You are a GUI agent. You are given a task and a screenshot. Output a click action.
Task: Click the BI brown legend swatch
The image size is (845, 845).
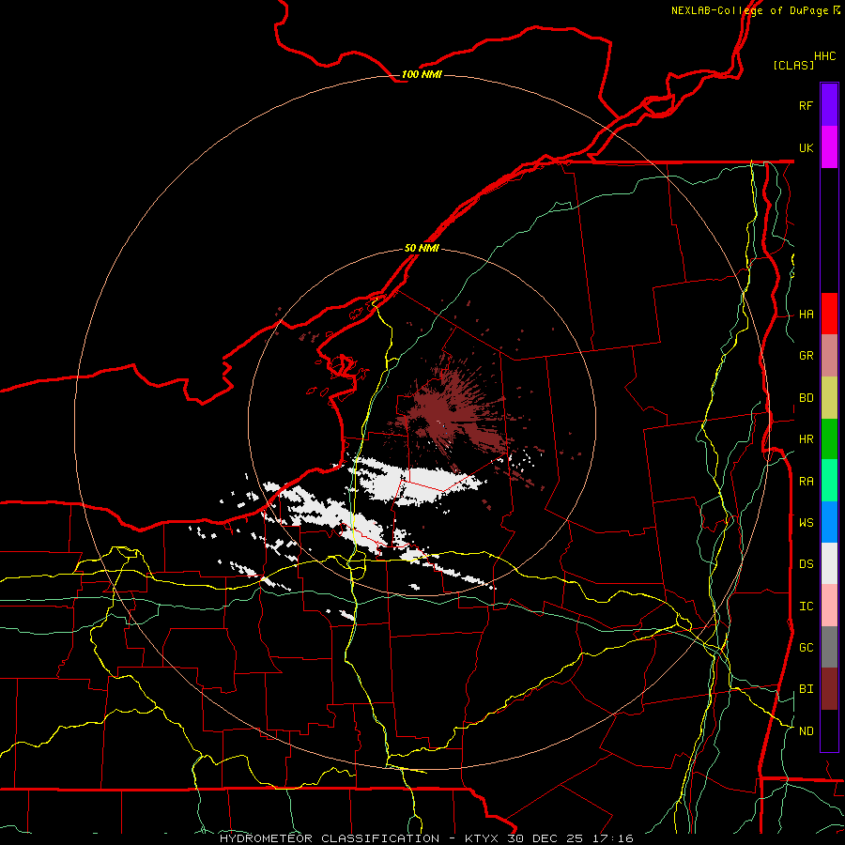click(829, 689)
